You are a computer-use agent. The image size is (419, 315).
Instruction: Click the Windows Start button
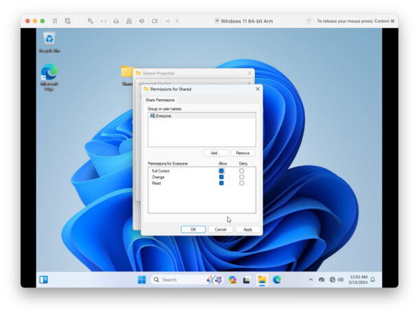[141, 279]
